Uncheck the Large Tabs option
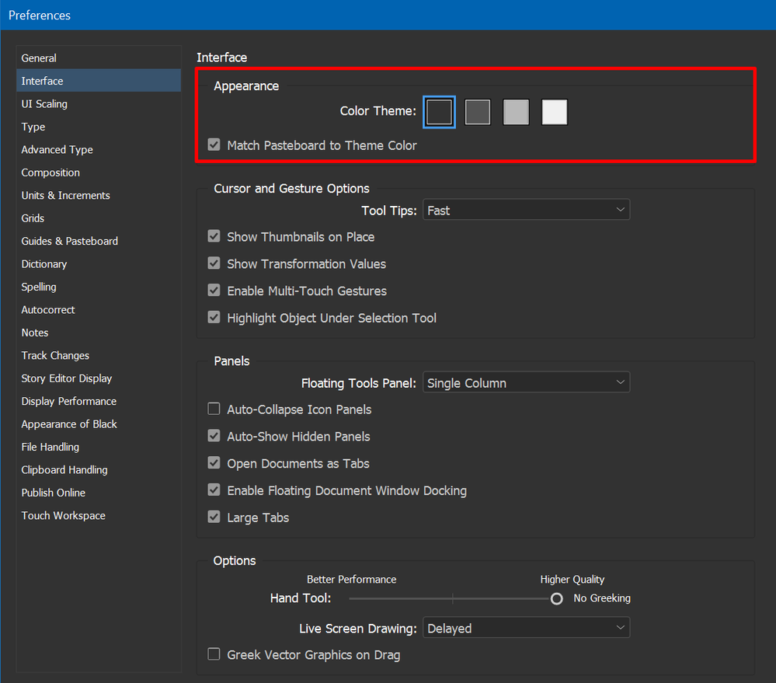This screenshot has height=683, width=776. point(214,517)
